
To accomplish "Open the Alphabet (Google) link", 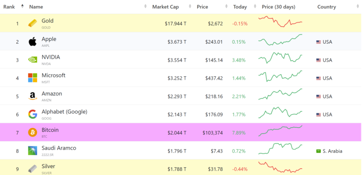I will 64,112.
